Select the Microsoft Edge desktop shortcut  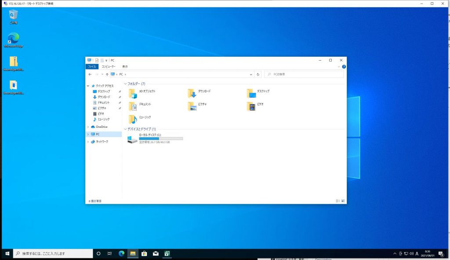coord(13,40)
